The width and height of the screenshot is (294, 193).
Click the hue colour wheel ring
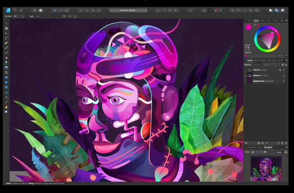tap(267, 27)
